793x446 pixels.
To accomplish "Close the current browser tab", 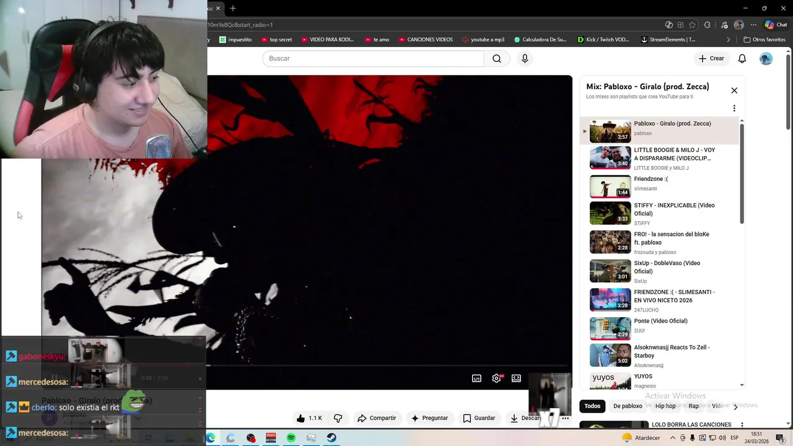I will coord(218,8).
